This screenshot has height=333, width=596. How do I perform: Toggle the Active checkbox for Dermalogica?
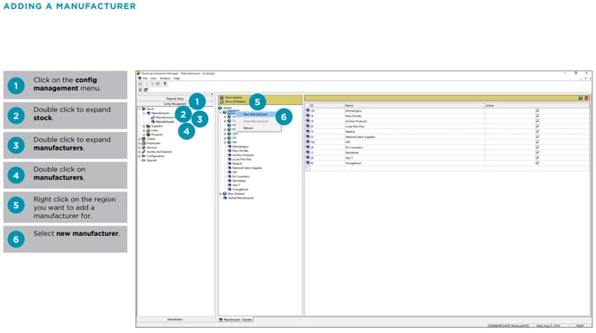coord(537,110)
